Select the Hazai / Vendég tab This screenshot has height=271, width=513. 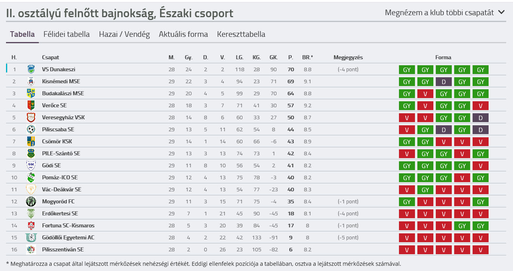pyautogui.click(x=124, y=34)
